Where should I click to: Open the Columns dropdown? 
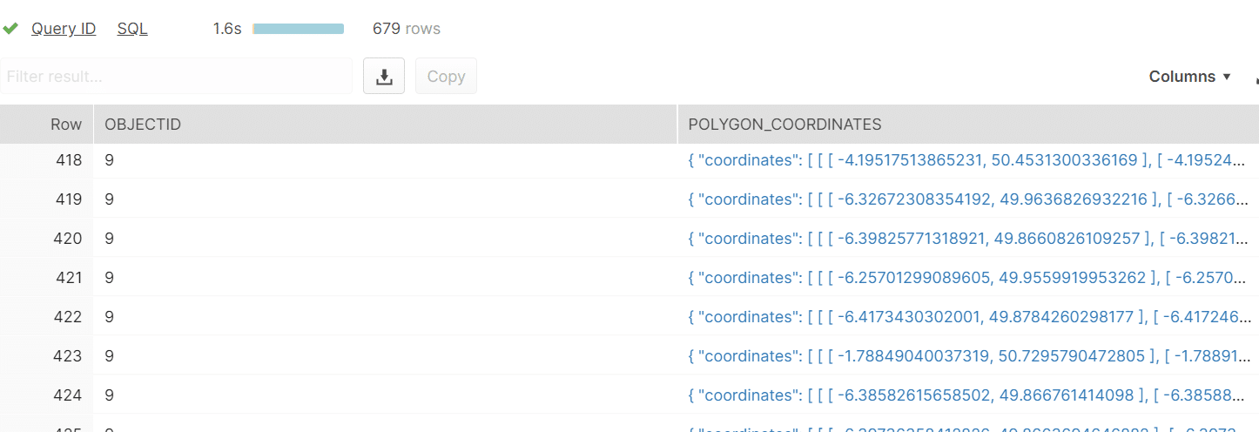coord(1190,77)
